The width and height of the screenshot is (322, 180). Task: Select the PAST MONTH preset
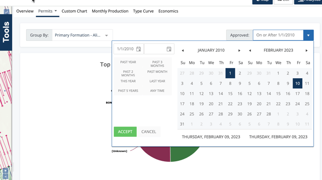(x=157, y=72)
